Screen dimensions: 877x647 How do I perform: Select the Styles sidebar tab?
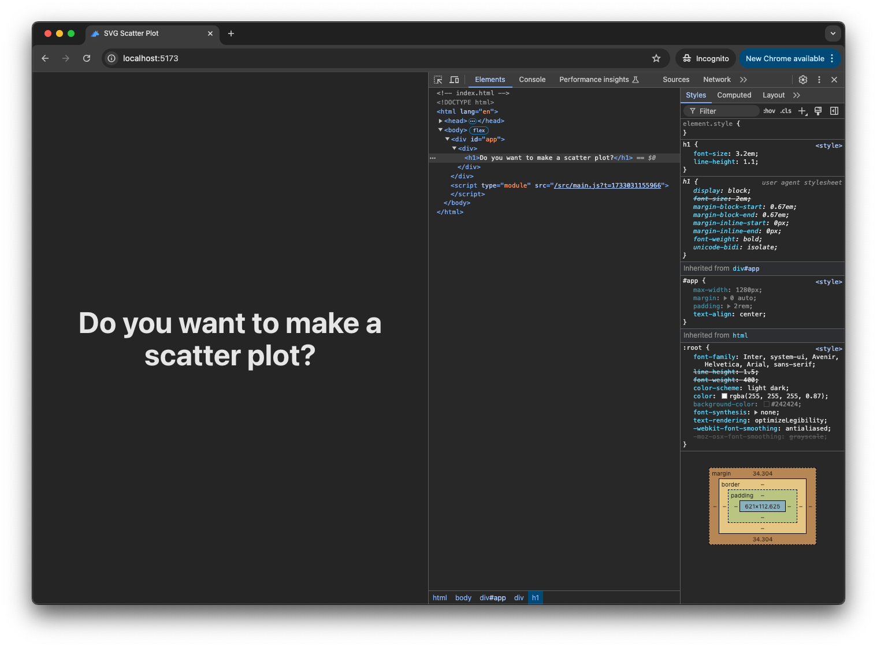tap(696, 95)
